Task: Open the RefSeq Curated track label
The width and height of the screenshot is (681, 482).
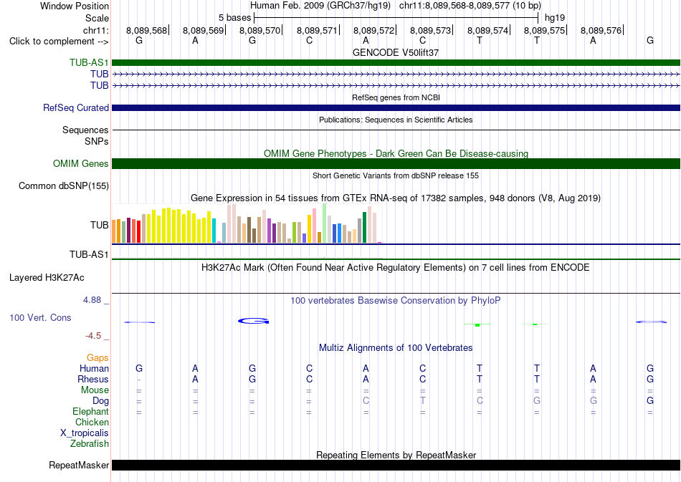Action: point(75,107)
